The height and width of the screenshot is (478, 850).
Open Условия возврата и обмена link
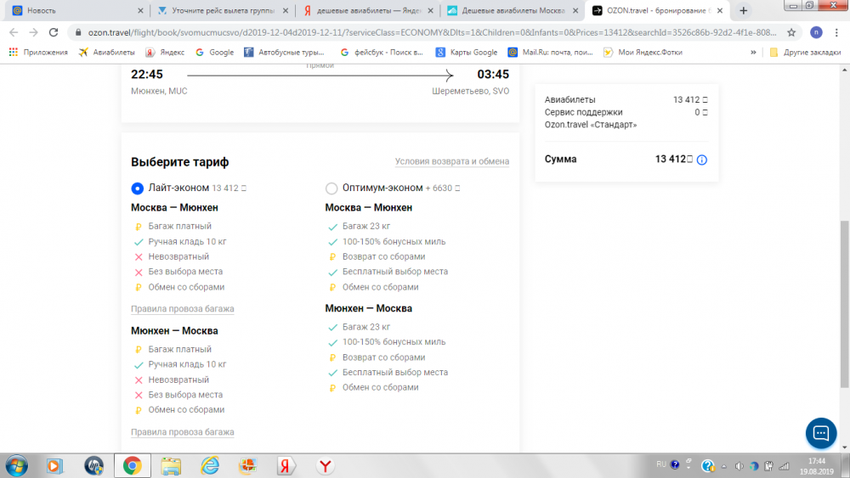point(452,161)
